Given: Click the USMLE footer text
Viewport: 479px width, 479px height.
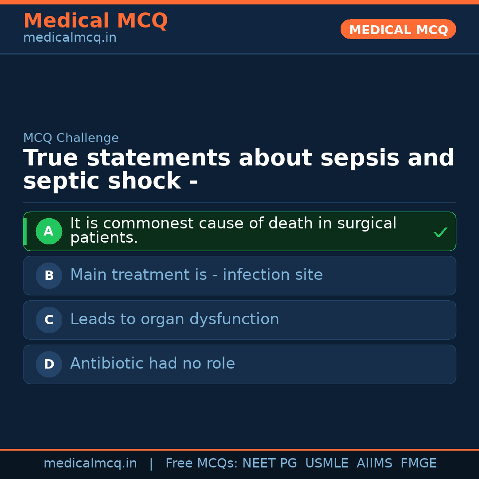Looking at the screenshot, I should (326, 463).
